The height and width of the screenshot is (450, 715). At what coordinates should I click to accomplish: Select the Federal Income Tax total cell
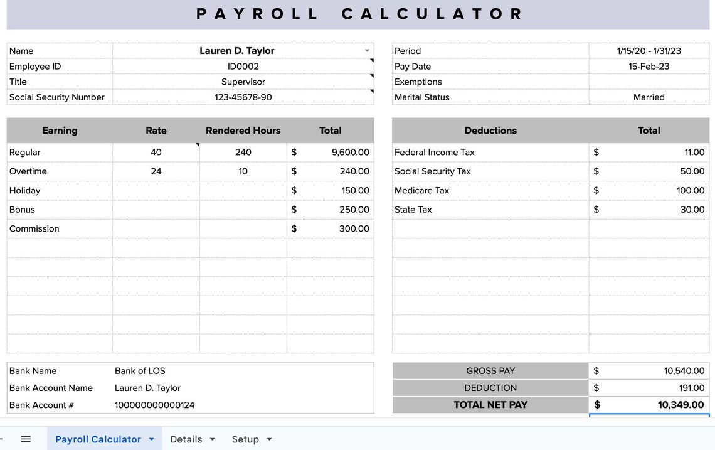tap(649, 152)
